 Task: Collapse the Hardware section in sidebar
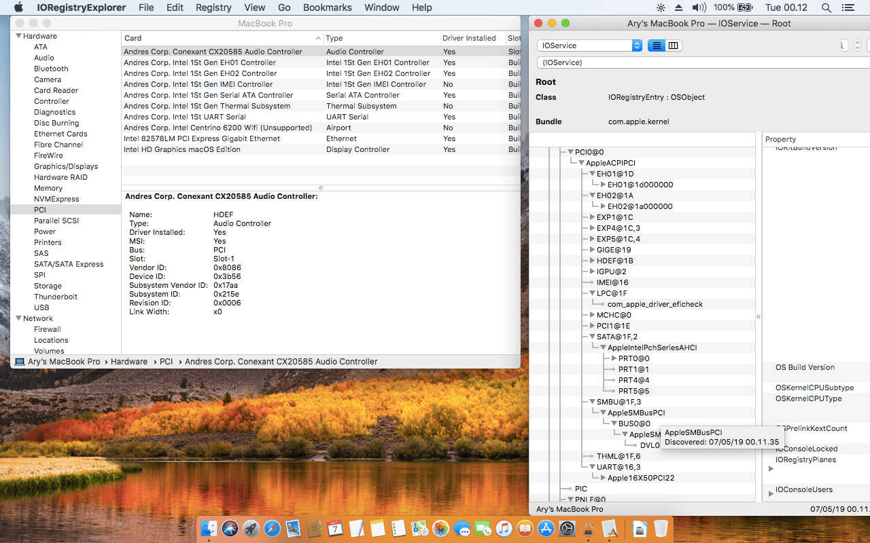[x=18, y=36]
